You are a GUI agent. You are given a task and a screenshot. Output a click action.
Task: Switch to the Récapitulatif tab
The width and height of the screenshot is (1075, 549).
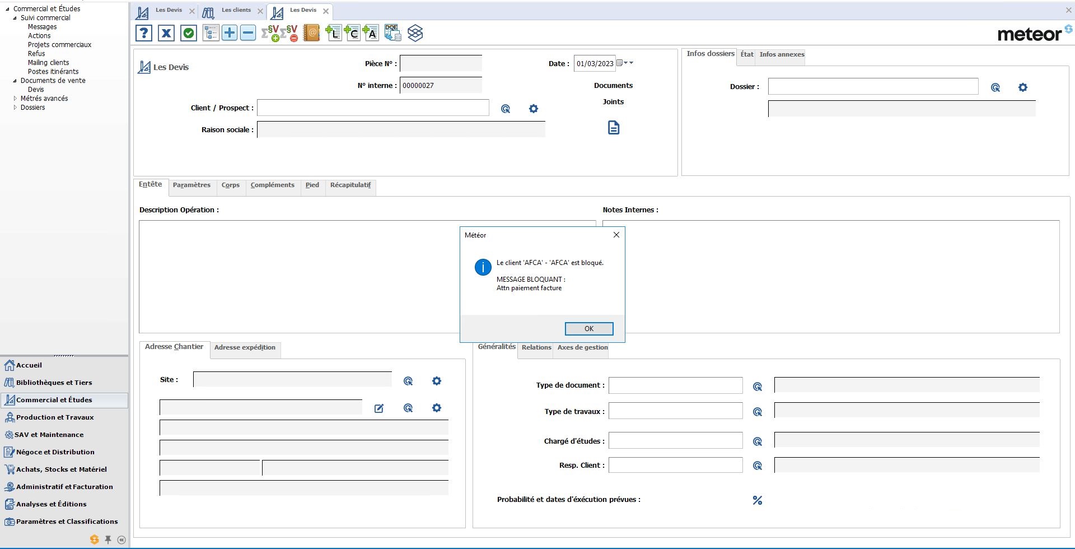(x=350, y=185)
